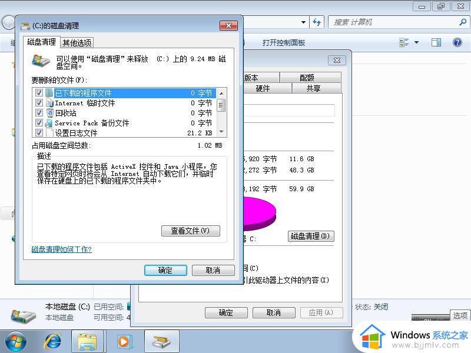The width and height of the screenshot is (471, 353).
Task: Toggle the 设置日志文件 checkbox
Action: pos(39,132)
